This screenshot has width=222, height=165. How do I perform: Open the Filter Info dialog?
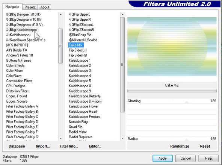[69, 146]
